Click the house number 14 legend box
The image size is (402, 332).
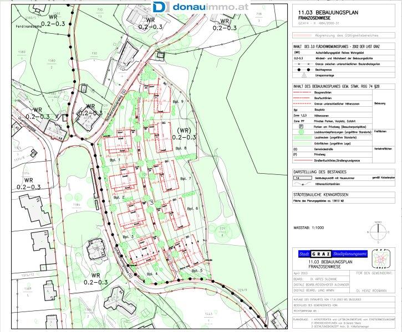[x=300, y=178]
